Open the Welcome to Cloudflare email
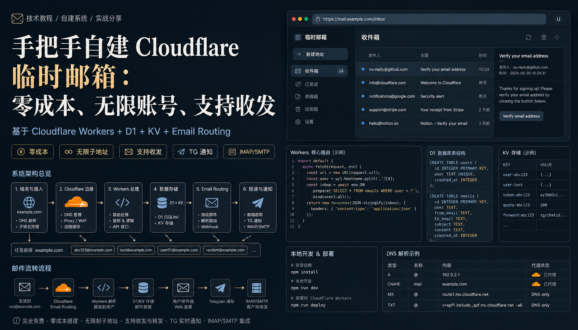 pyautogui.click(x=424, y=83)
